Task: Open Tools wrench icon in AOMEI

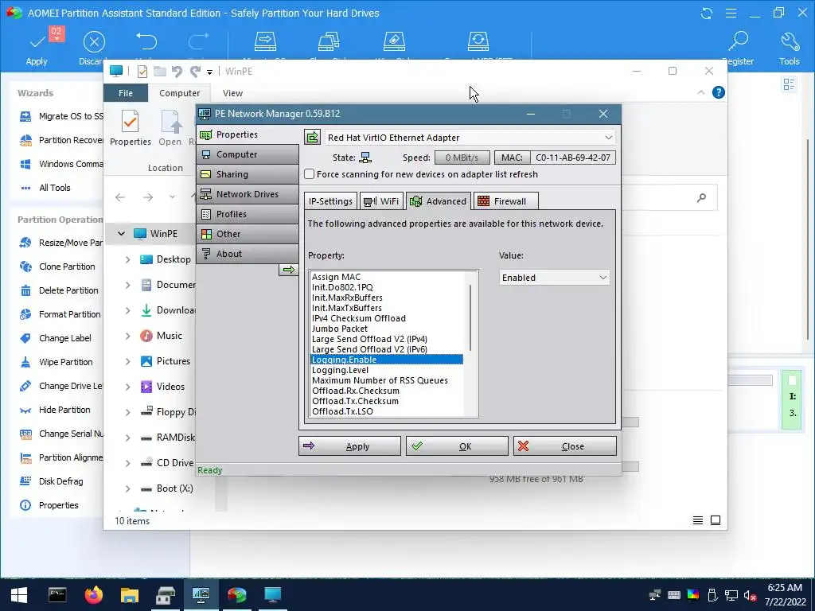Action: click(790, 41)
